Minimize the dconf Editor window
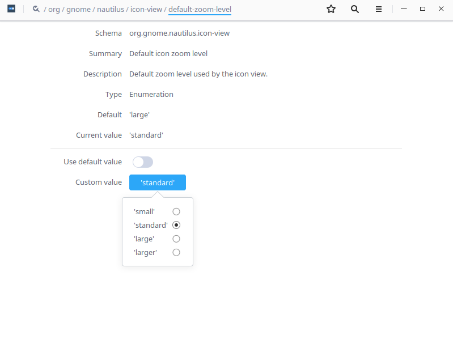 404,9
